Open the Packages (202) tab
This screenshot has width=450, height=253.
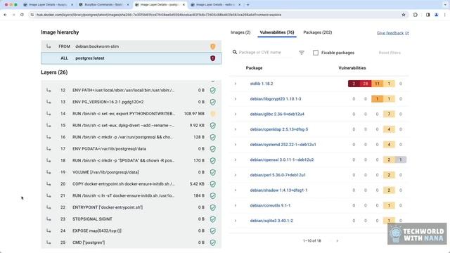click(318, 32)
